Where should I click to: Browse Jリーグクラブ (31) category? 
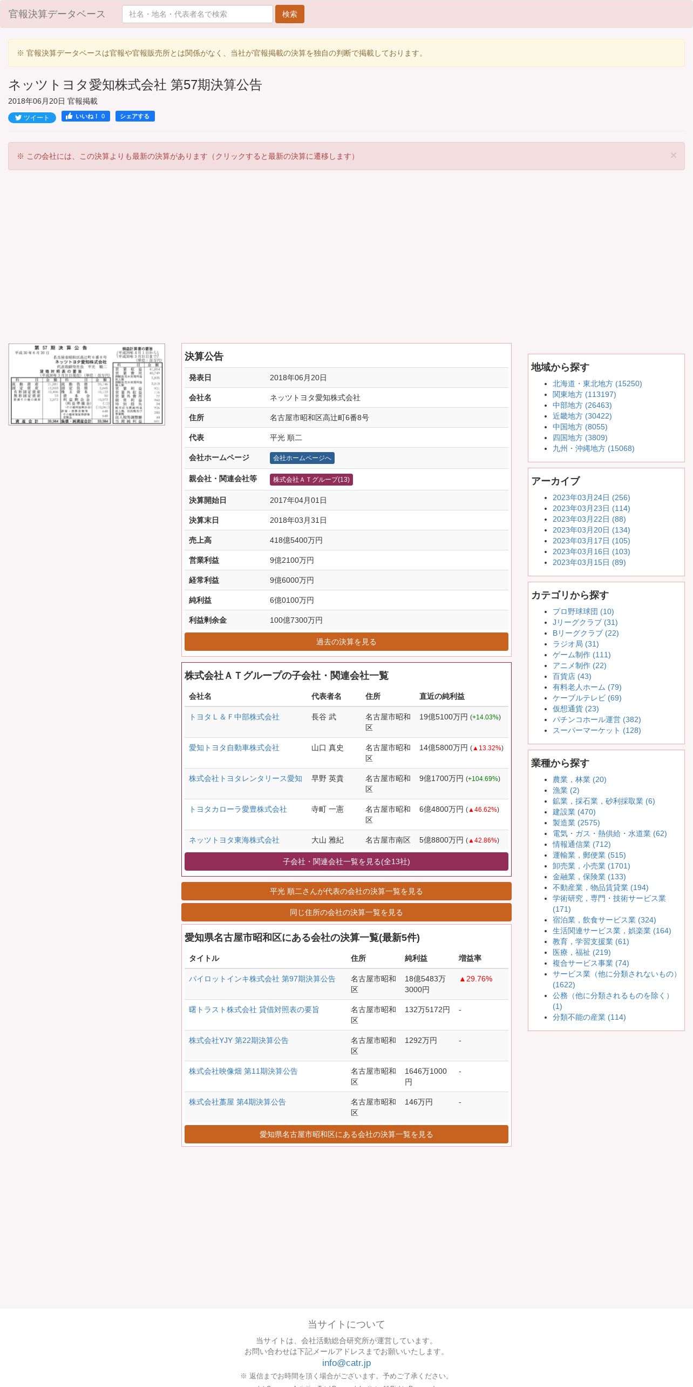point(585,622)
